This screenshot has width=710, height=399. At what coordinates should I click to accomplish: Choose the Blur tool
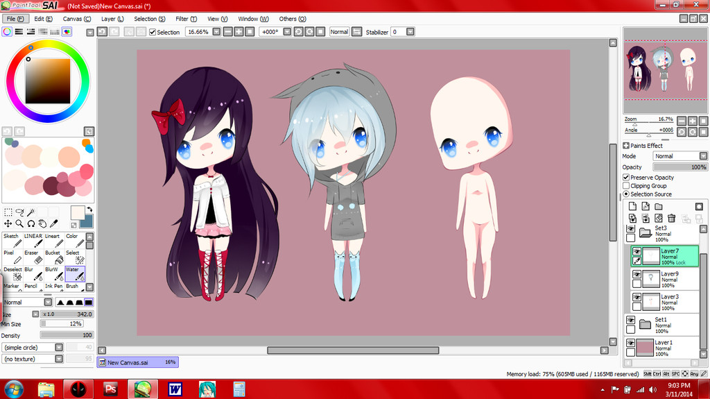33,274
